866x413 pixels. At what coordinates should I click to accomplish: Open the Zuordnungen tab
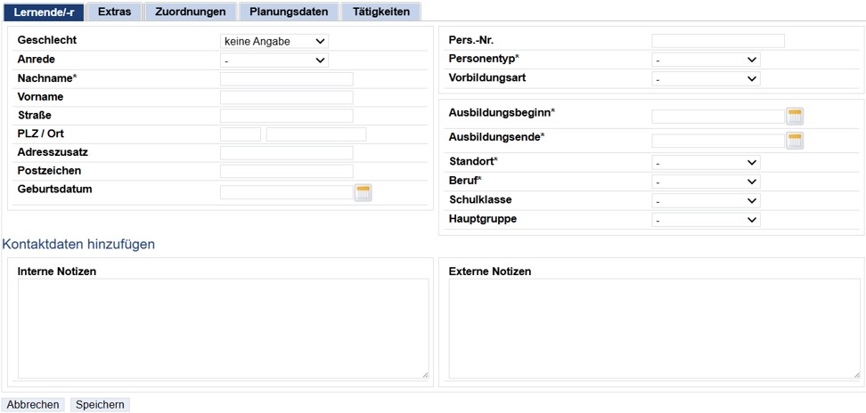tap(191, 12)
